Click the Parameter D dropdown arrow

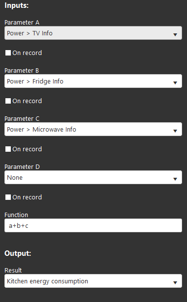point(175,179)
